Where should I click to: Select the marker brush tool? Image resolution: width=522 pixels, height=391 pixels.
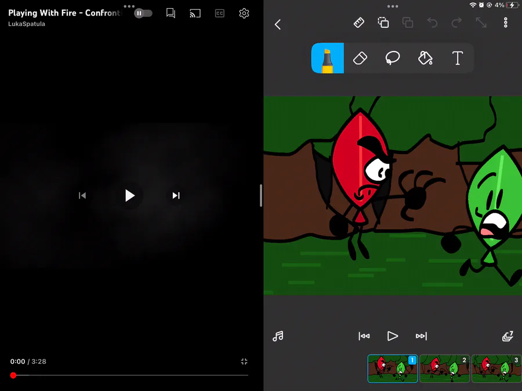click(x=328, y=58)
